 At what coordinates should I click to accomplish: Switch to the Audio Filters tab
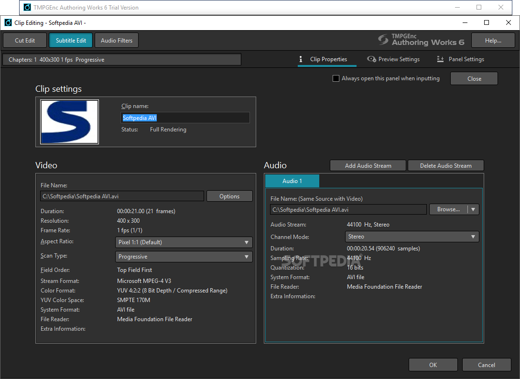[x=117, y=41]
